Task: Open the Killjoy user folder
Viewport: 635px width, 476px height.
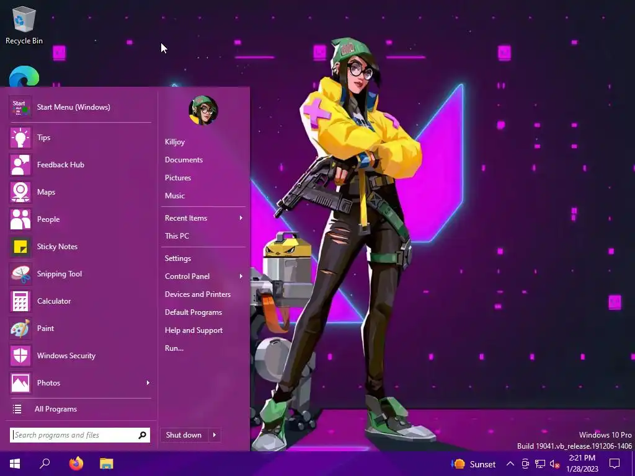Action: (175, 142)
